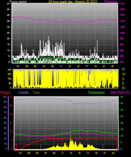Click the W wind direction label
Viewport: 131px width, 157px height.
coord(124,74)
